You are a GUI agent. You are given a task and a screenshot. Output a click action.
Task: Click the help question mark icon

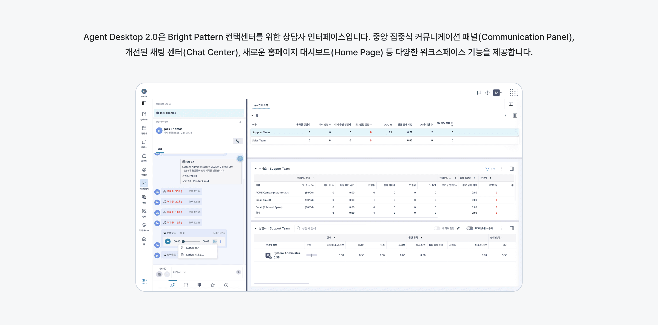click(x=487, y=93)
